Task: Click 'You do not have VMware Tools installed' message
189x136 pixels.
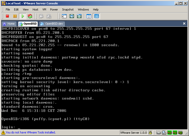Action: (31, 132)
